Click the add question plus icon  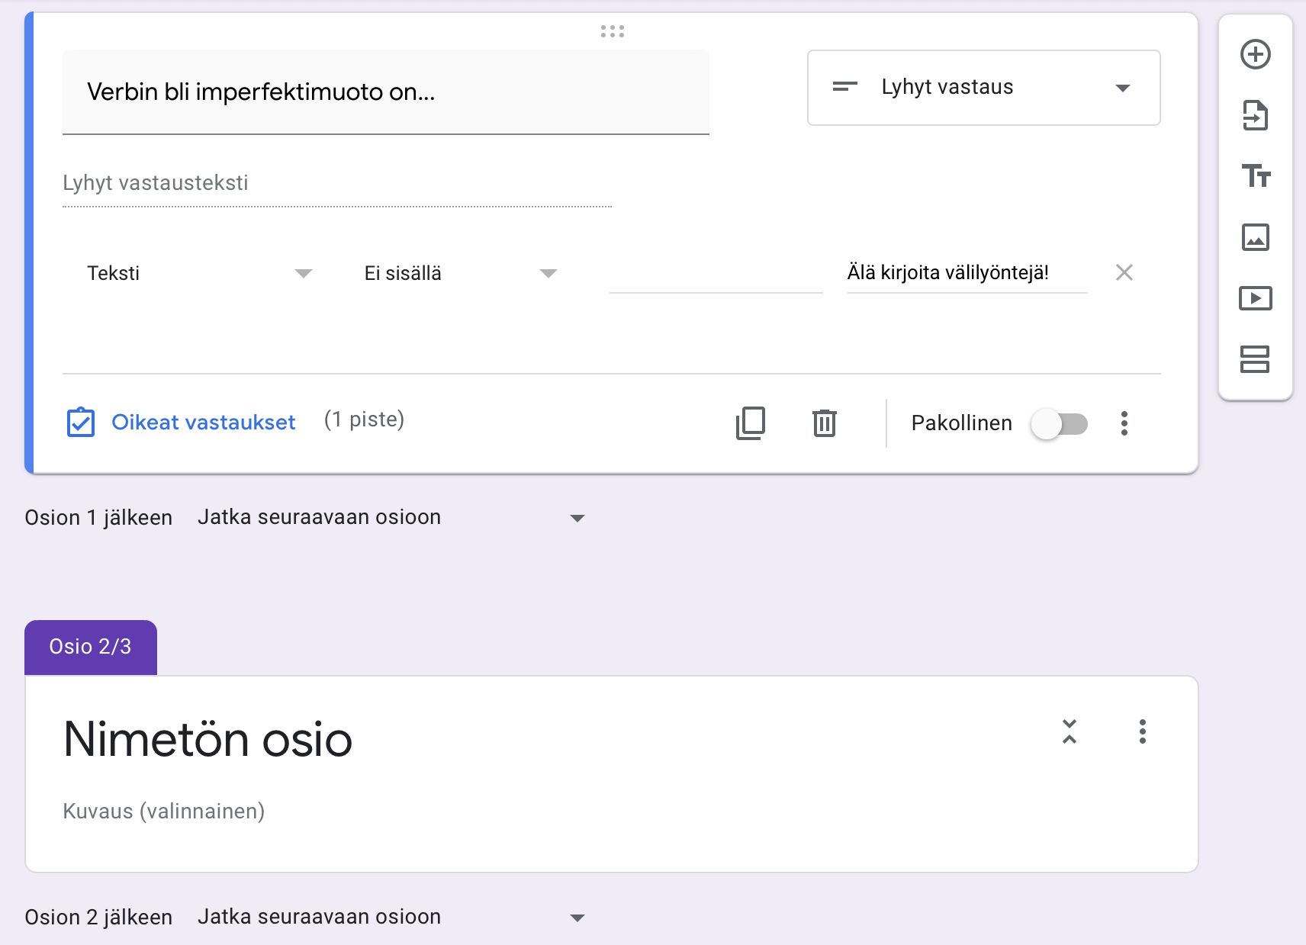click(1255, 54)
